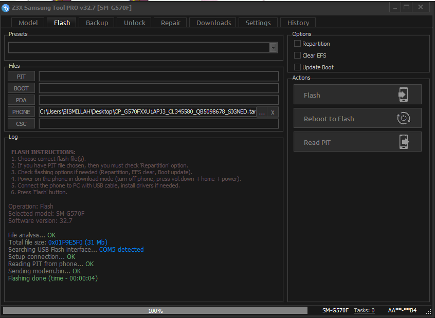Open the Tasks: 0 link
Image resolution: width=435 pixels, height=318 pixels.
click(364, 310)
